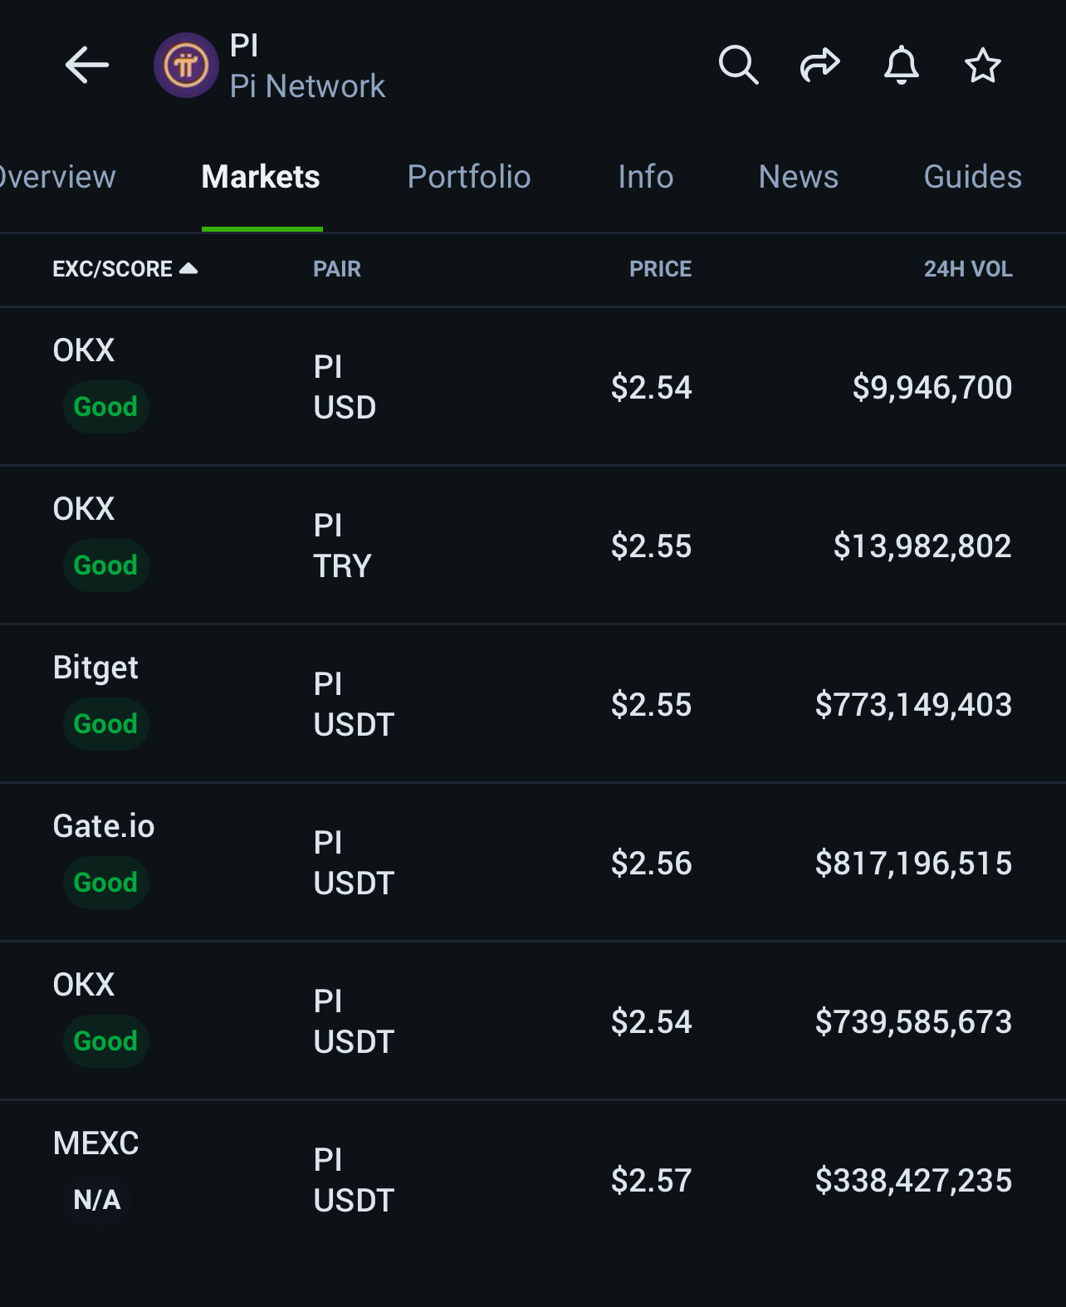The image size is (1066, 1307).
Task: Tap the Good score badge for Bitget
Action: tap(105, 724)
